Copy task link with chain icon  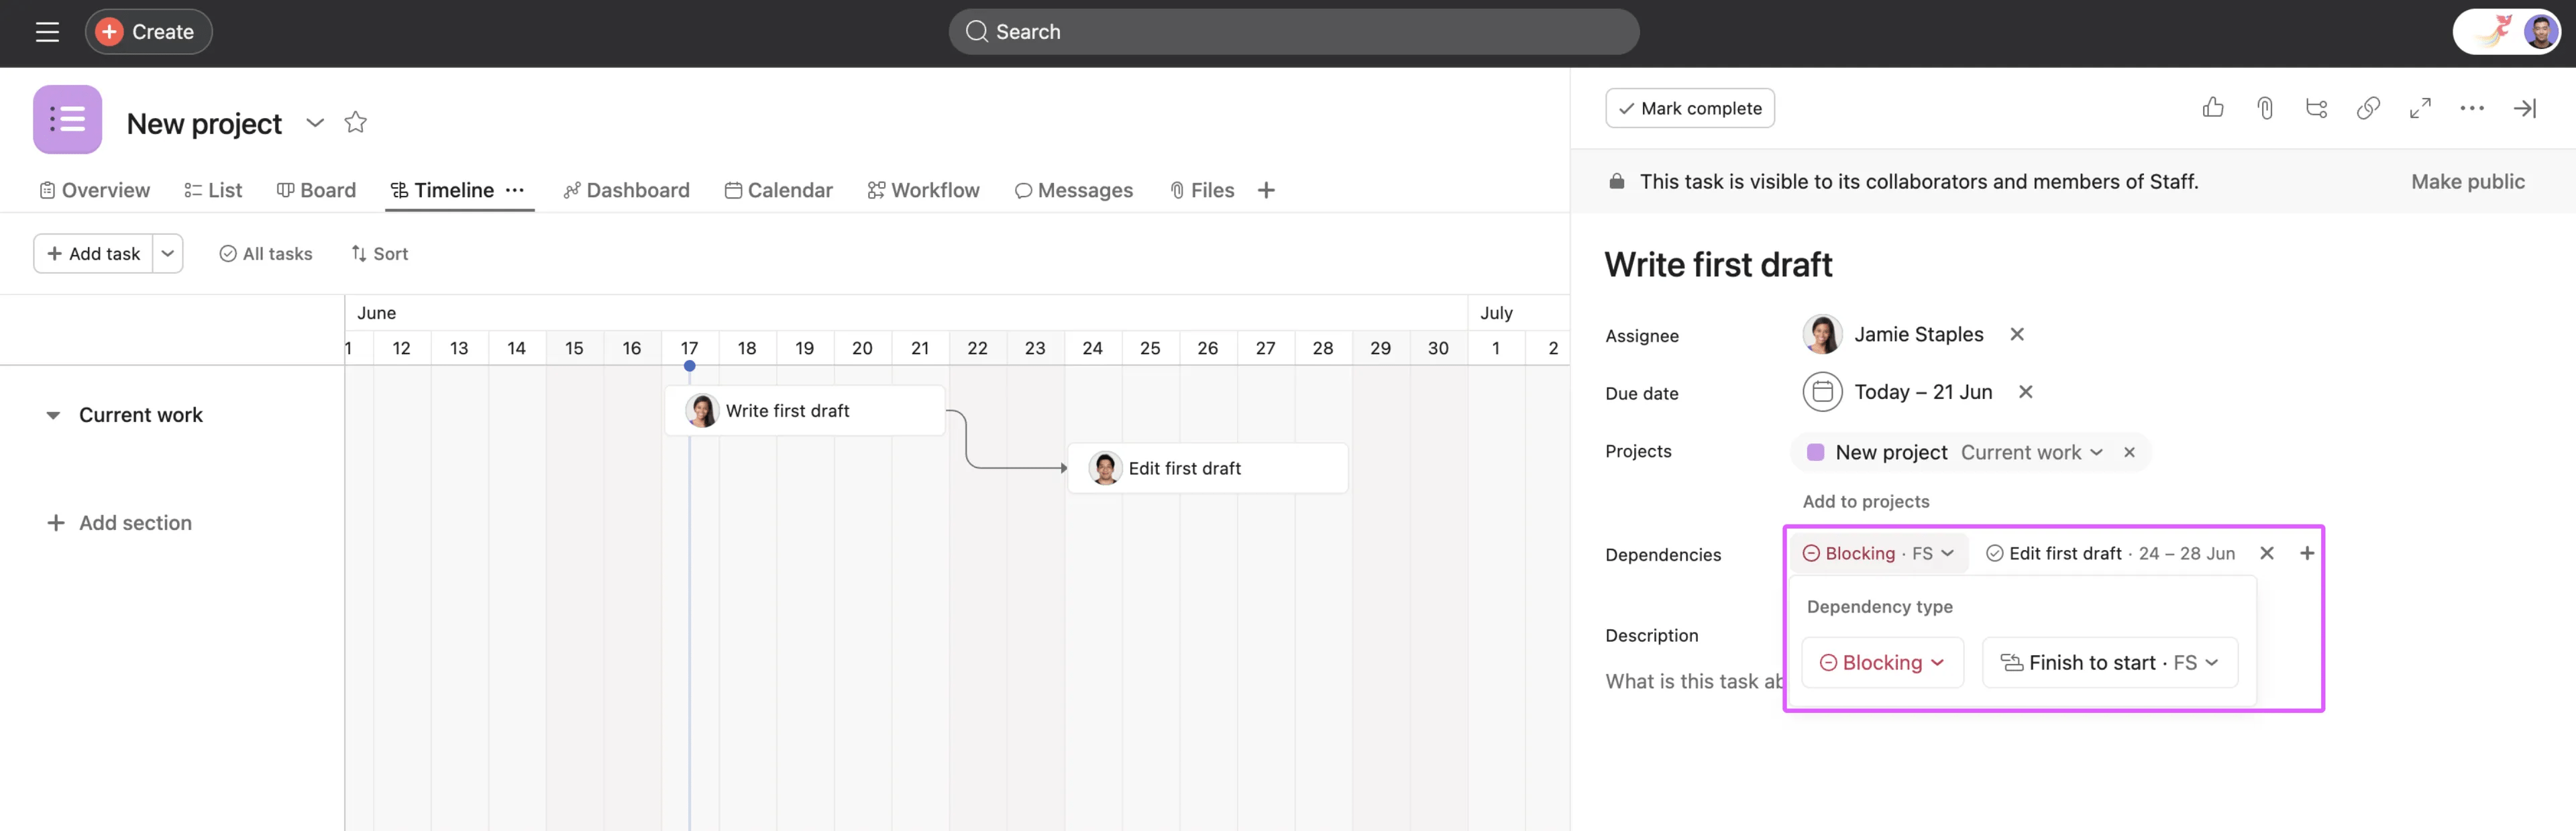point(2367,108)
